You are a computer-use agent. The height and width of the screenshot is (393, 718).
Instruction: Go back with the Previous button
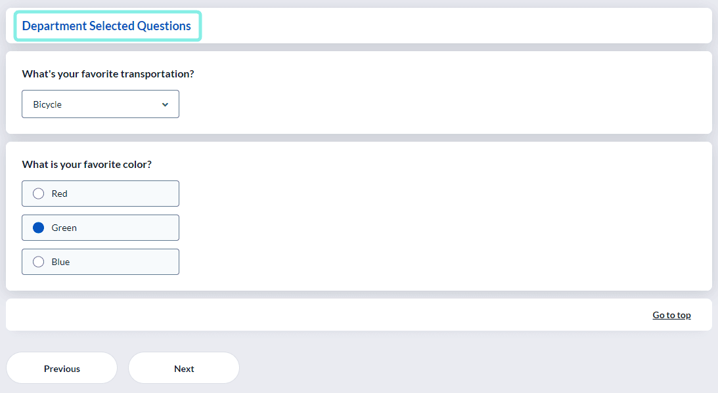(62, 368)
